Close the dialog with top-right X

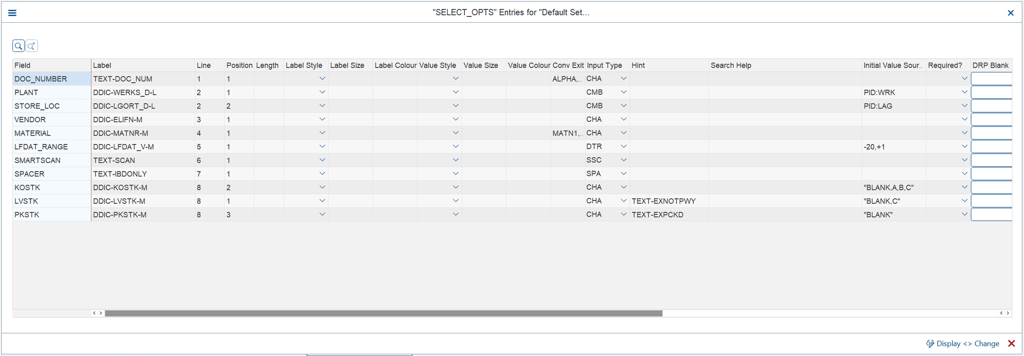(x=1010, y=13)
